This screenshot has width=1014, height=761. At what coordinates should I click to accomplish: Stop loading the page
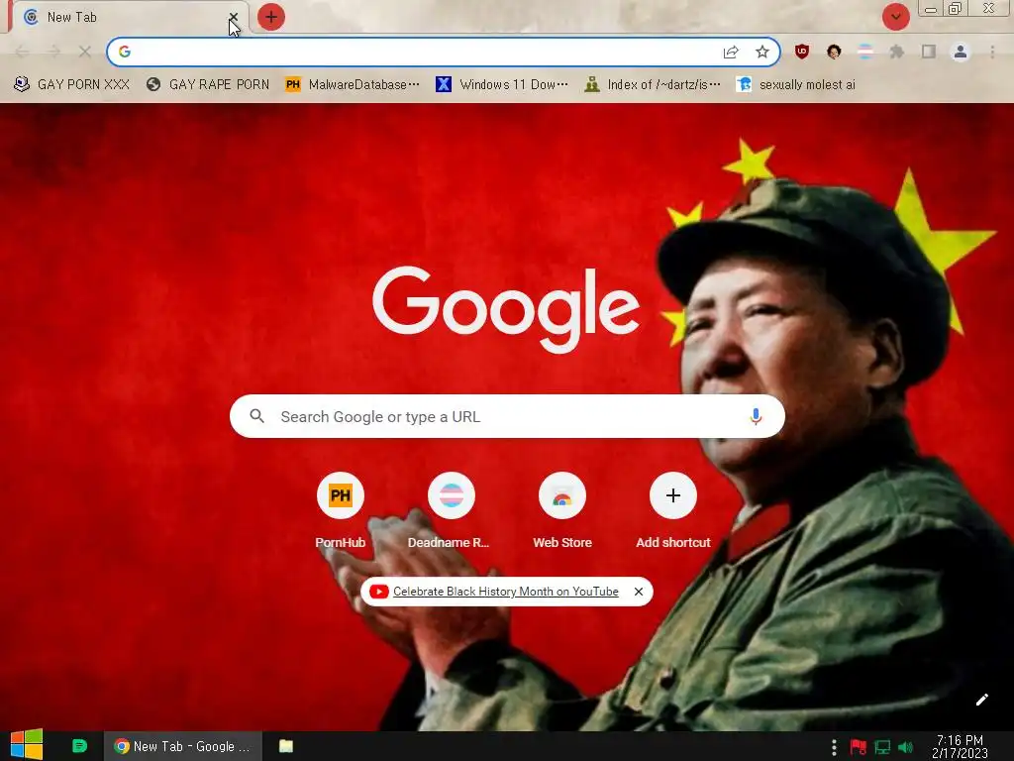click(x=85, y=52)
